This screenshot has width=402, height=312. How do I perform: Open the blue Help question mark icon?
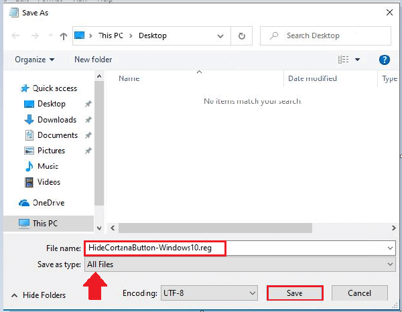pos(385,60)
